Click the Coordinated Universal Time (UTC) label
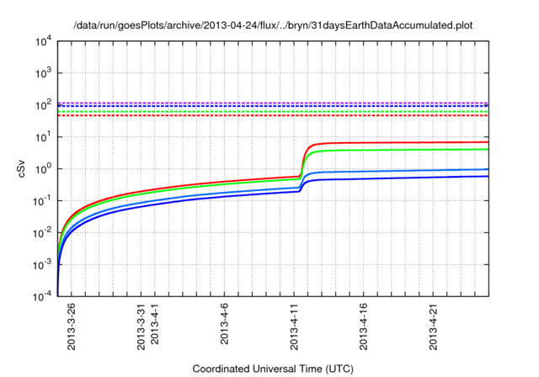 point(273,369)
